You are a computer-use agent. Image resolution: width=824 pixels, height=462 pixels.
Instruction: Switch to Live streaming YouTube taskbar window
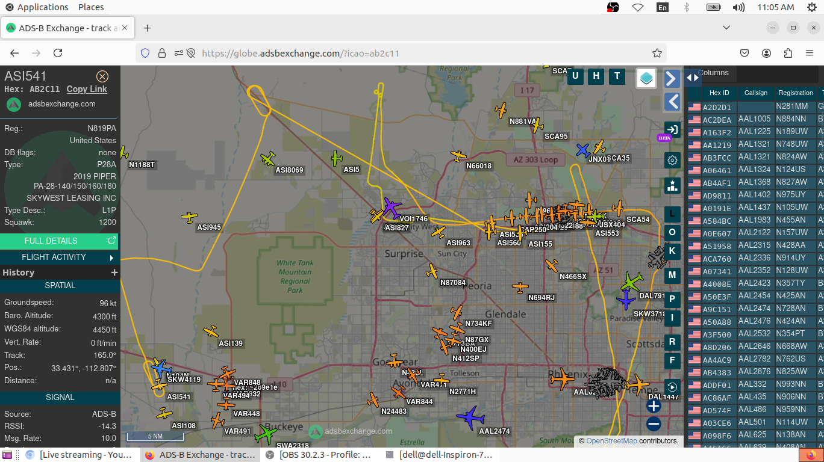click(x=79, y=455)
